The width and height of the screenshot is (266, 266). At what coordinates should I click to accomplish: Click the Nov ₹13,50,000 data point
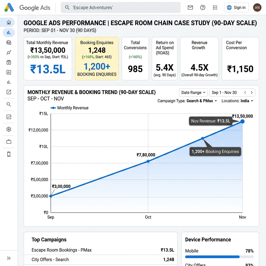pyautogui.click(x=242, y=121)
